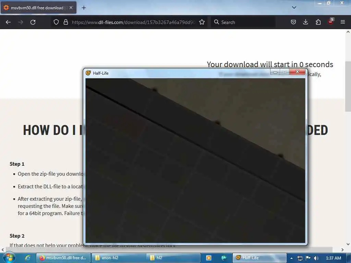Click the Half-Life window title icon
Image resolution: width=351 pixels, height=263 pixels.
(x=88, y=73)
